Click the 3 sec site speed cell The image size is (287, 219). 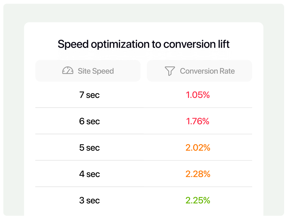tap(89, 201)
